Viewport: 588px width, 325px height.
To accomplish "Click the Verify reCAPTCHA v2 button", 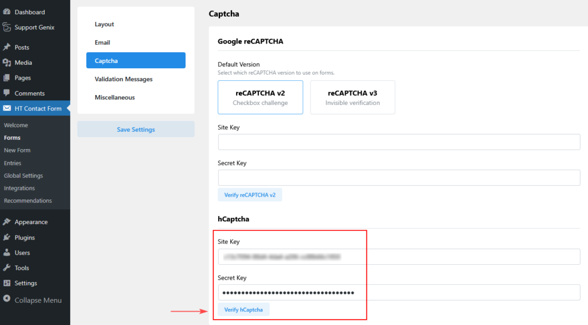I will [x=250, y=195].
